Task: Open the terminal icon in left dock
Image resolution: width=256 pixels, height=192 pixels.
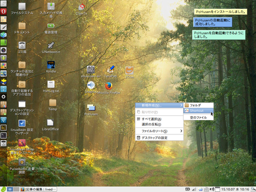Action: pyautogui.click(x=4, y=135)
